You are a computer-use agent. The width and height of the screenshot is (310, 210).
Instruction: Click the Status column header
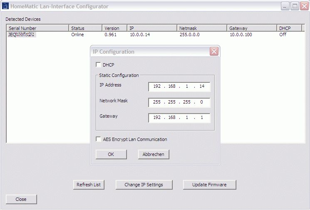click(85, 28)
